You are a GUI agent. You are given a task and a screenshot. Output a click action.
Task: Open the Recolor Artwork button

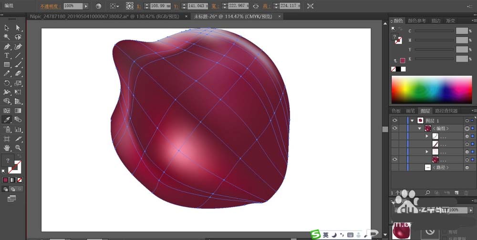coord(98,6)
